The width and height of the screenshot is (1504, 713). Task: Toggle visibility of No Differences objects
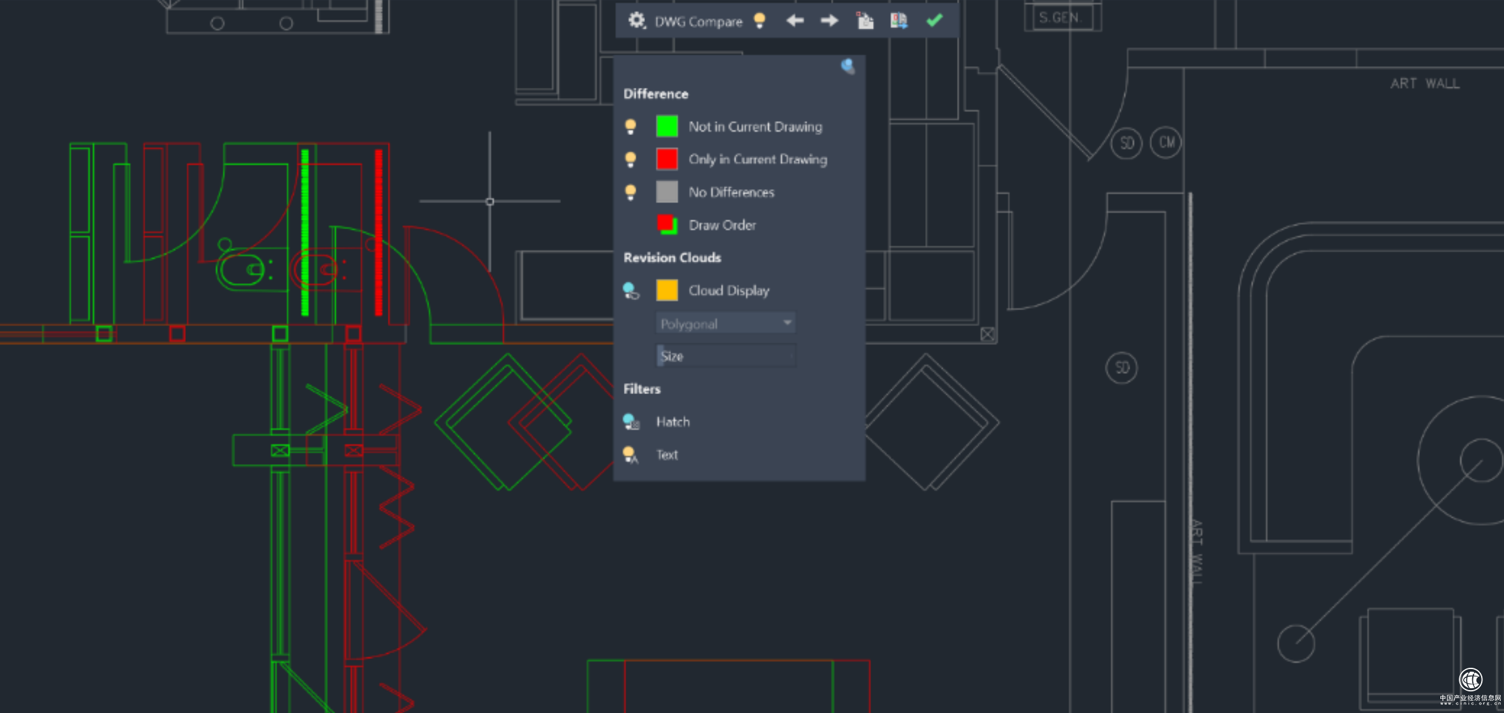click(x=630, y=192)
